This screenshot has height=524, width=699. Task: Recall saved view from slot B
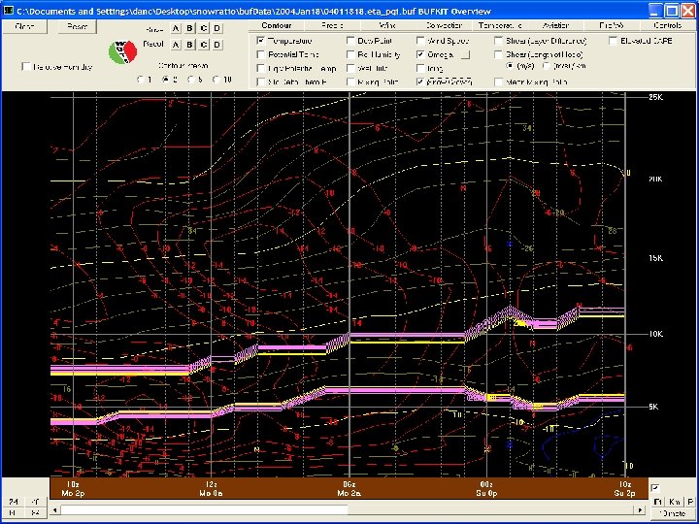(189, 45)
